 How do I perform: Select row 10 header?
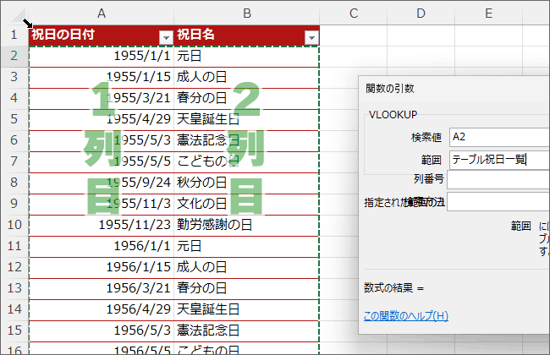pyautogui.click(x=14, y=225)
